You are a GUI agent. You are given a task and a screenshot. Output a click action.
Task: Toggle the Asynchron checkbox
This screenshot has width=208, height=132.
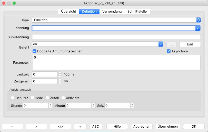(169, 51)
